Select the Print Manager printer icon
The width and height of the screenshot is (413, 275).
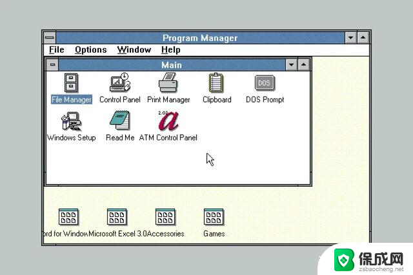(x=168, y=82)
